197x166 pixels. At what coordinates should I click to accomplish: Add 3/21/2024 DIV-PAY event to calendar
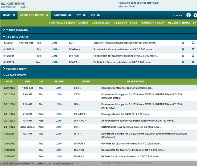coord(183,49)
